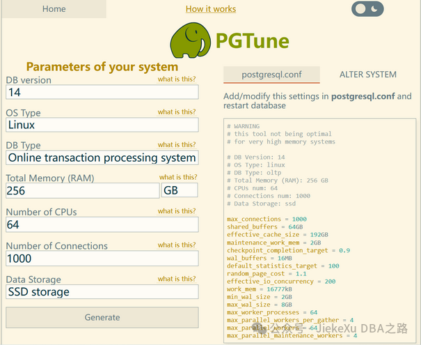
Task: Click the PGTune elephant logo
Action: pyautogui.click(x=191, y=40)
